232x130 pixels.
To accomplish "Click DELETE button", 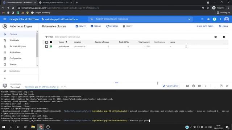I will coord(128,26).
